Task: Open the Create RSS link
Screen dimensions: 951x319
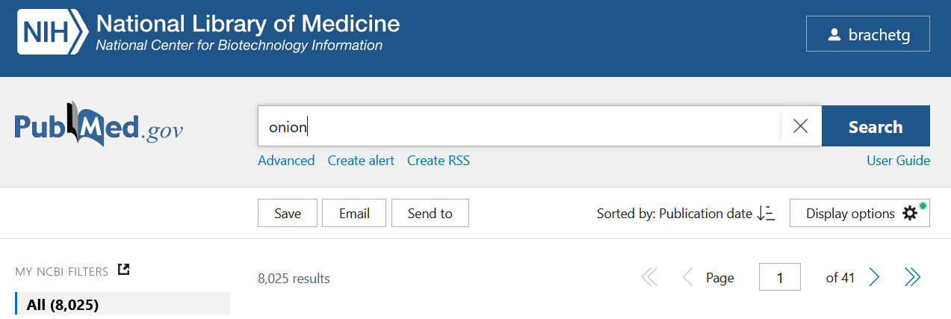Action: click(x=439, y=161)
